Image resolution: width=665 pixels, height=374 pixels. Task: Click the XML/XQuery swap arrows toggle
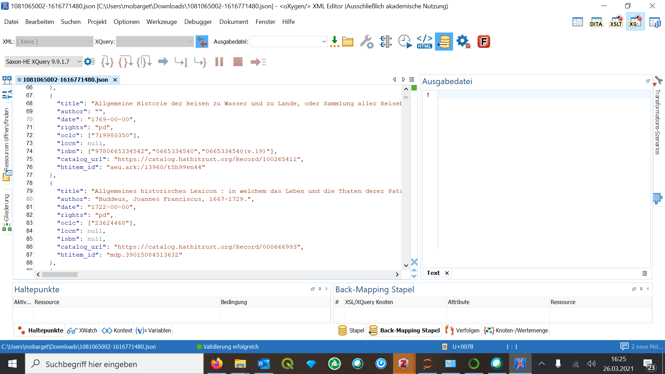[202, 42]
